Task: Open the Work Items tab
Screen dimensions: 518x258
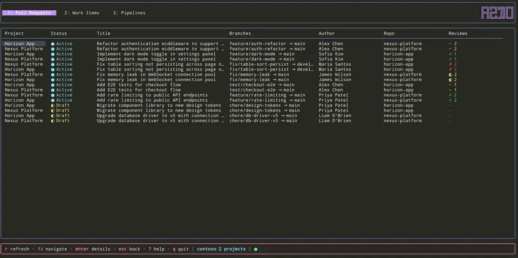Action: click(82, 13)
